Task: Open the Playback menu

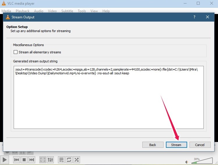Action: pos(22,11)
